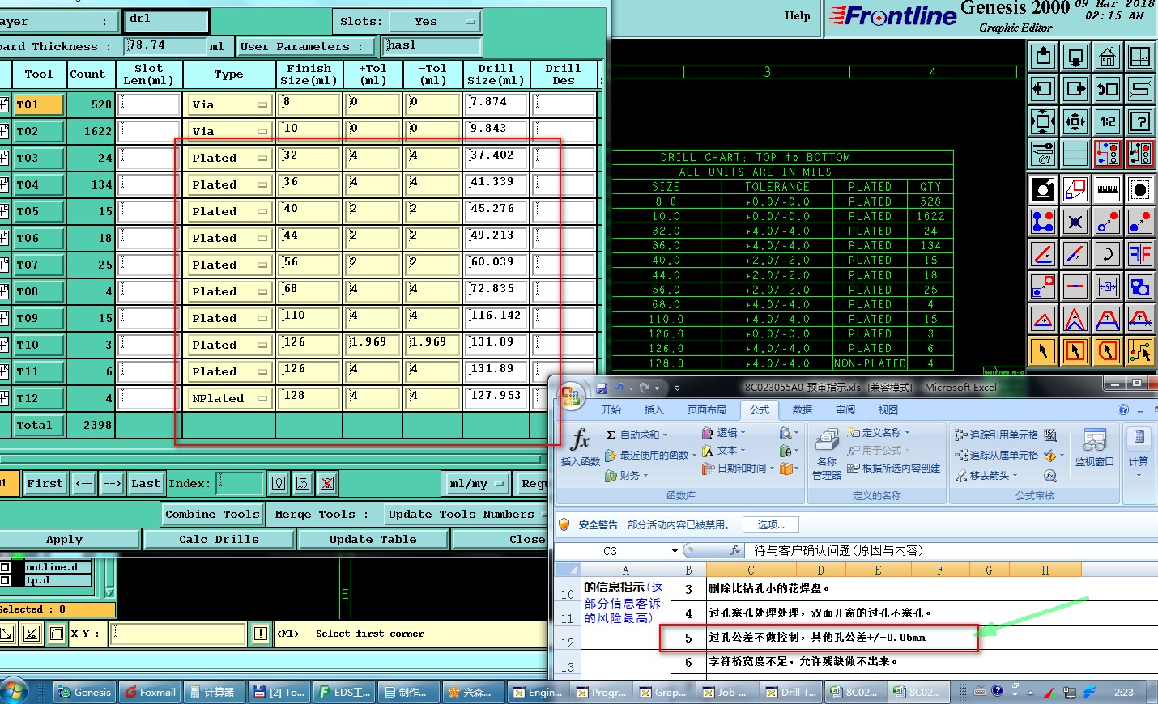This screenshot has height=704, width=1158.
Task: Click the exclamation mark icon beside XY field
Action: pos(261,634)
